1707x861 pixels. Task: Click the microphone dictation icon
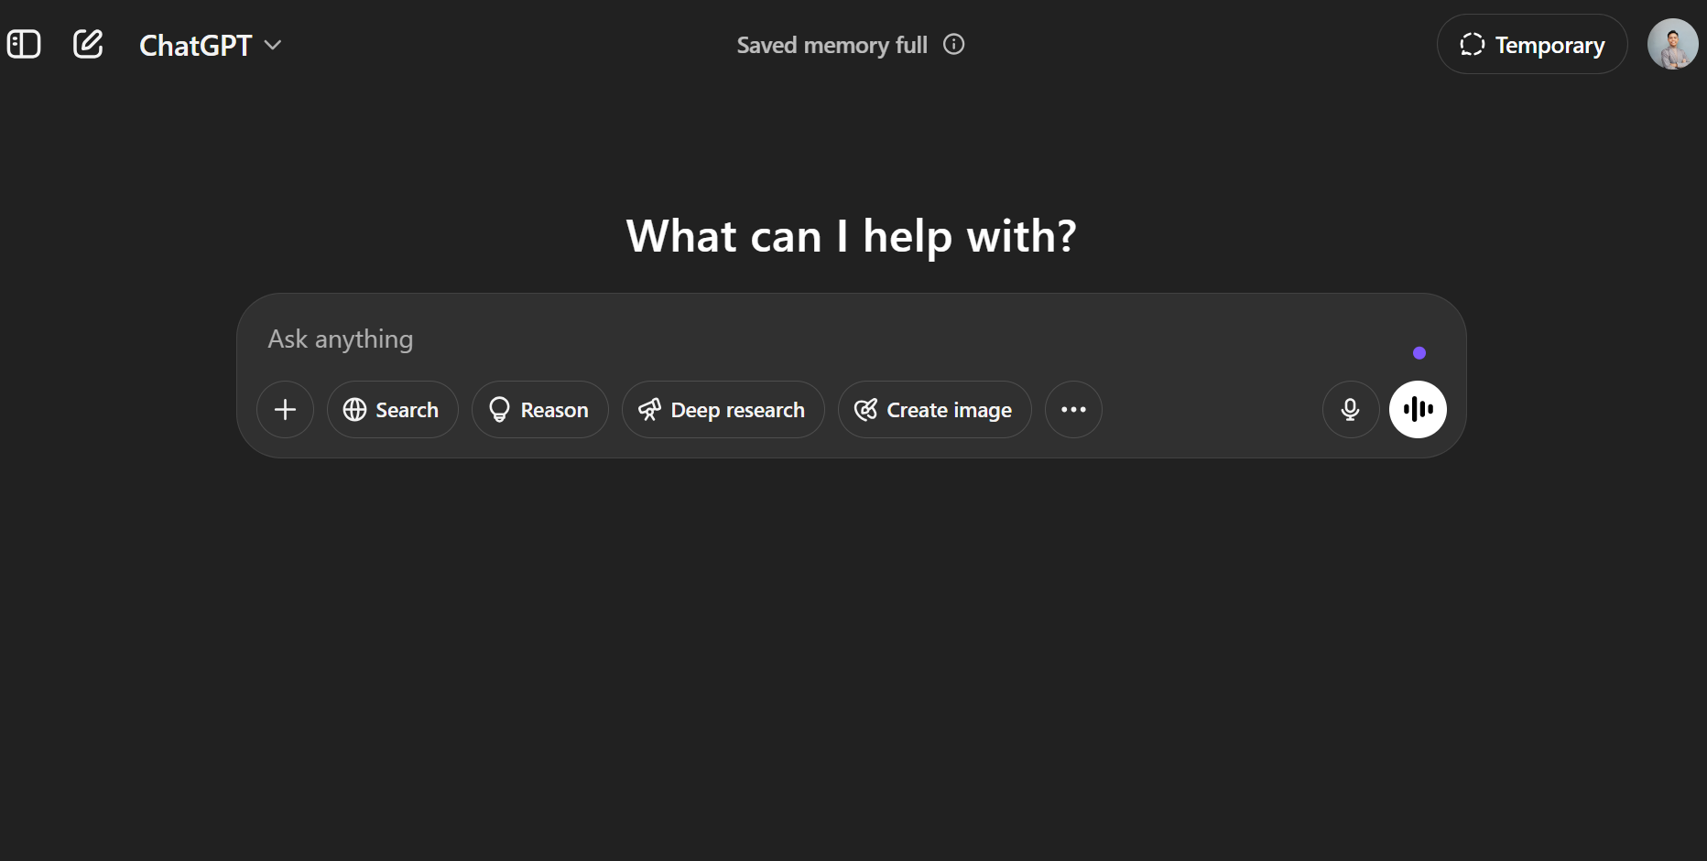coord(1350,409)
